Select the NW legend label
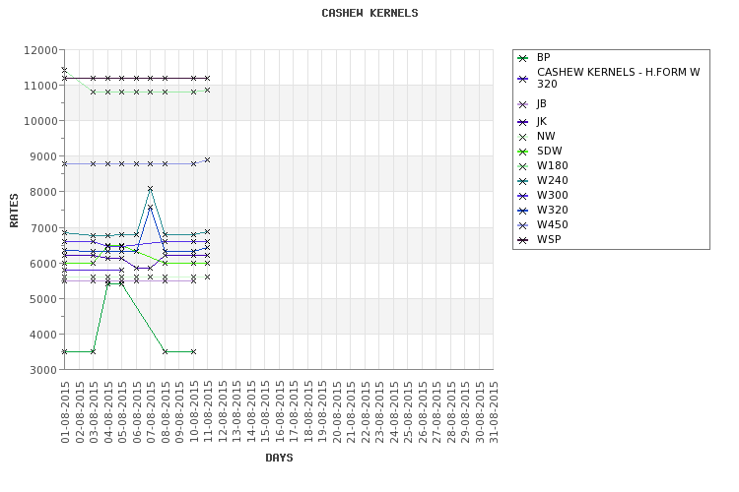739x492 pixels. [x=546, y=137]
